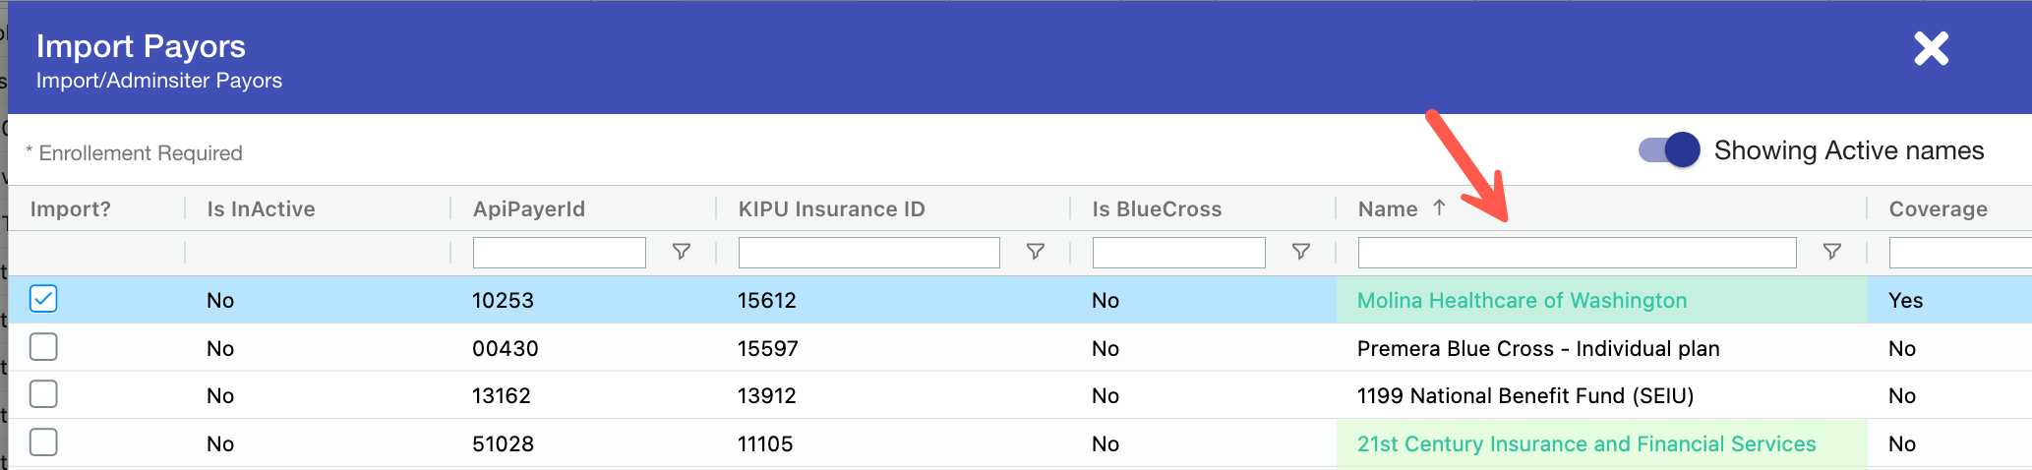
Task: Uncheck import for Molina Healthcare of Washington
Action: point(43,299)
